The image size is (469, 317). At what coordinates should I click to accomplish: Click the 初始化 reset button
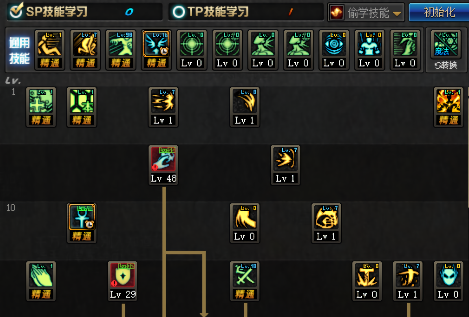[x=439, y=12]
